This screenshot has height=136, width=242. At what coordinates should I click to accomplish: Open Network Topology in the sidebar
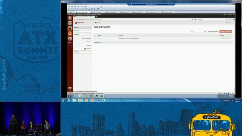pyautogui.click(x=86, y=39)
